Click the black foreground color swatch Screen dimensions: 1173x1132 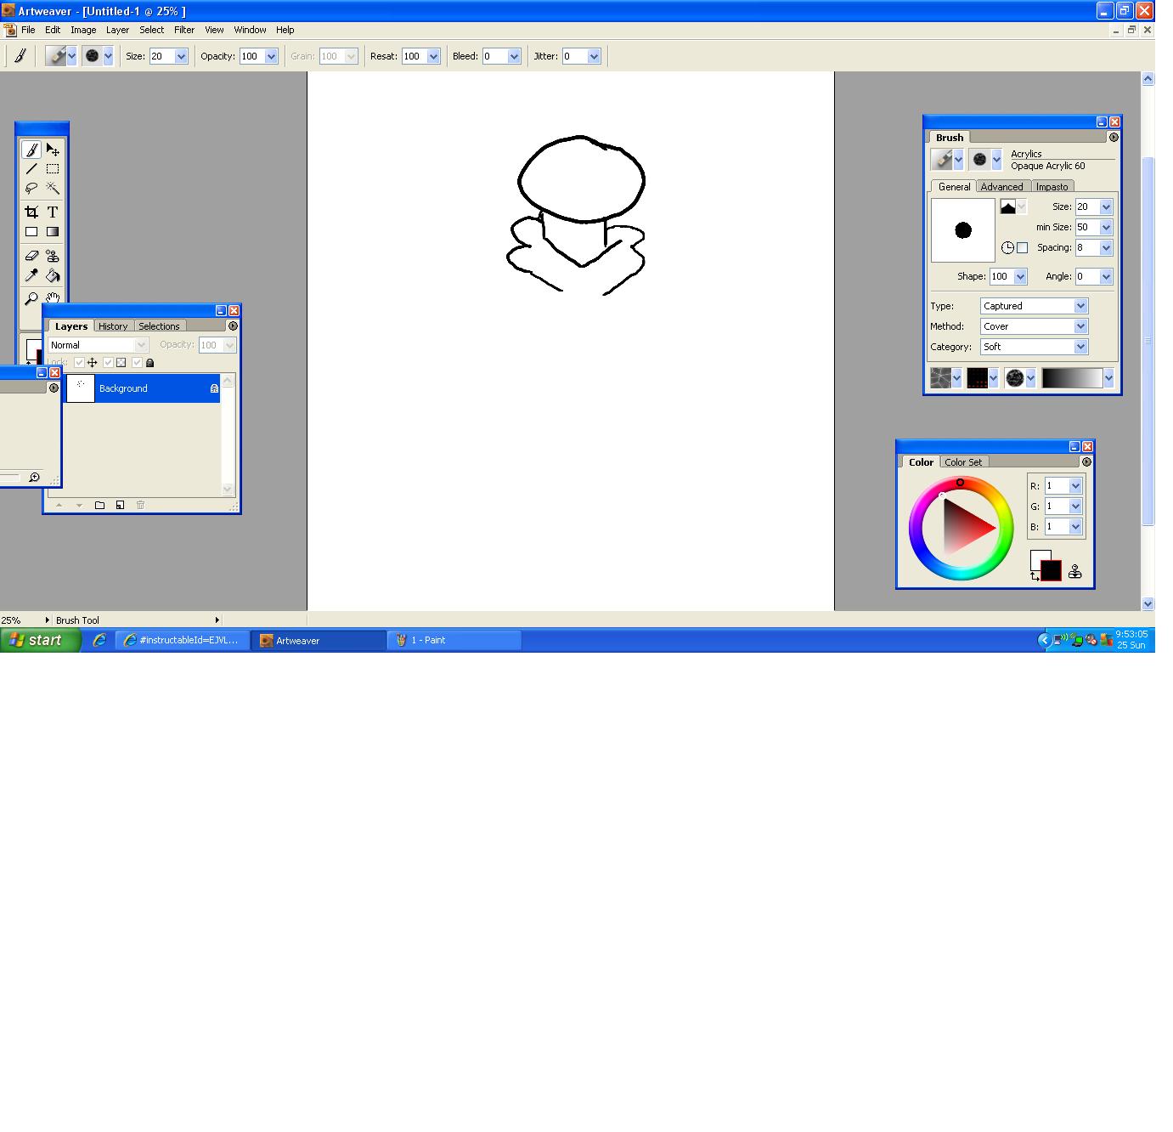tap(1052, 571)
